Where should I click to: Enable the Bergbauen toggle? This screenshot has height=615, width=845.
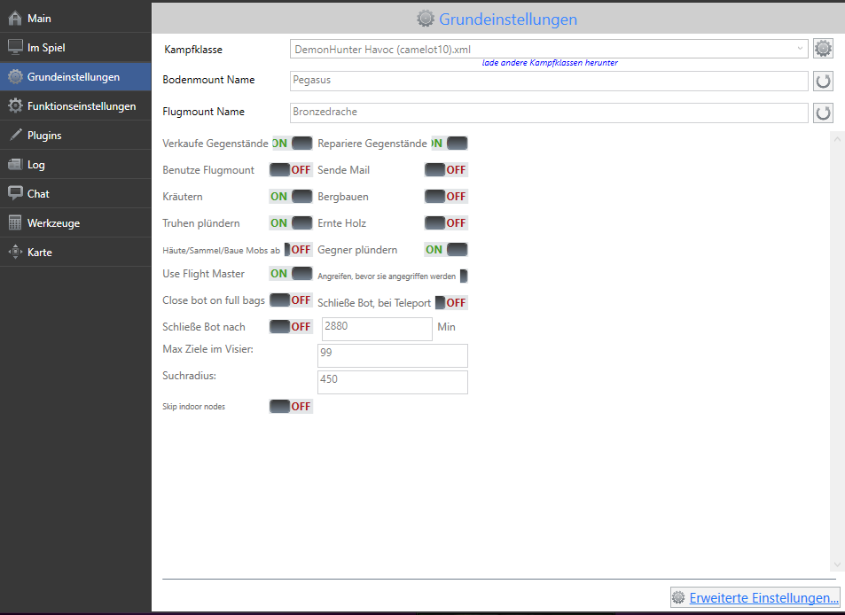(445, 197)
